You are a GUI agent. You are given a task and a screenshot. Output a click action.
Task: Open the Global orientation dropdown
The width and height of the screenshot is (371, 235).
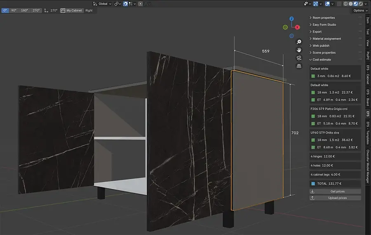[x=102, y=4]
